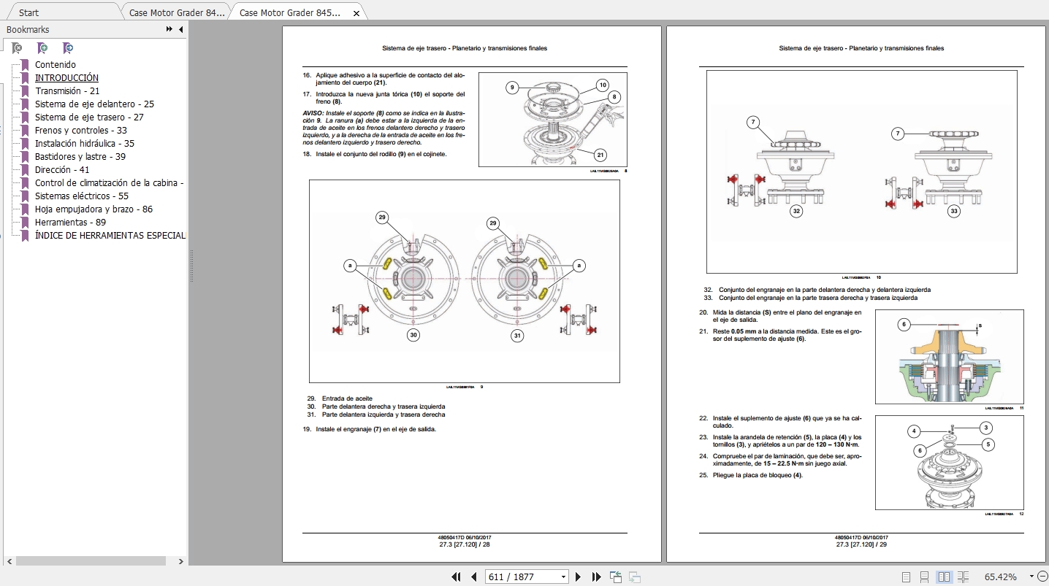This screenshot has height=586, width=1049.
Task: Jump to the last page
Action: (596, 577)
